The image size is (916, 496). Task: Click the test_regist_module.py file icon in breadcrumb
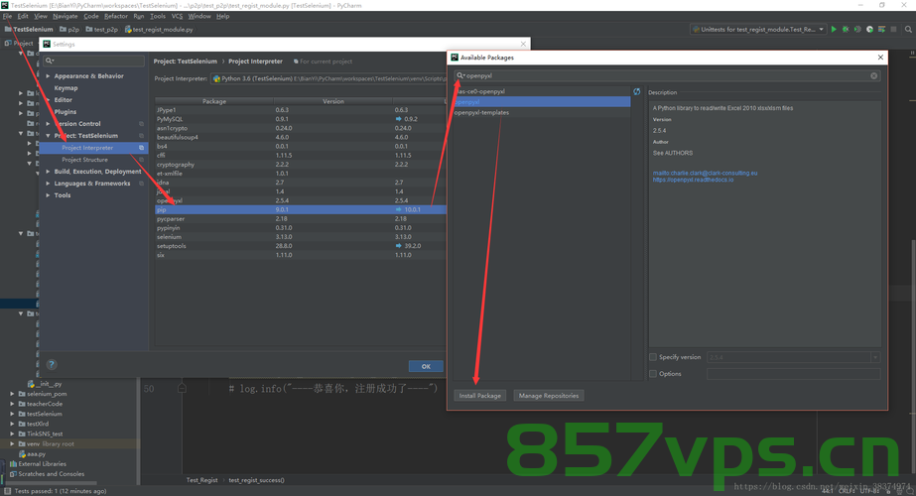[x=128, y=29]
